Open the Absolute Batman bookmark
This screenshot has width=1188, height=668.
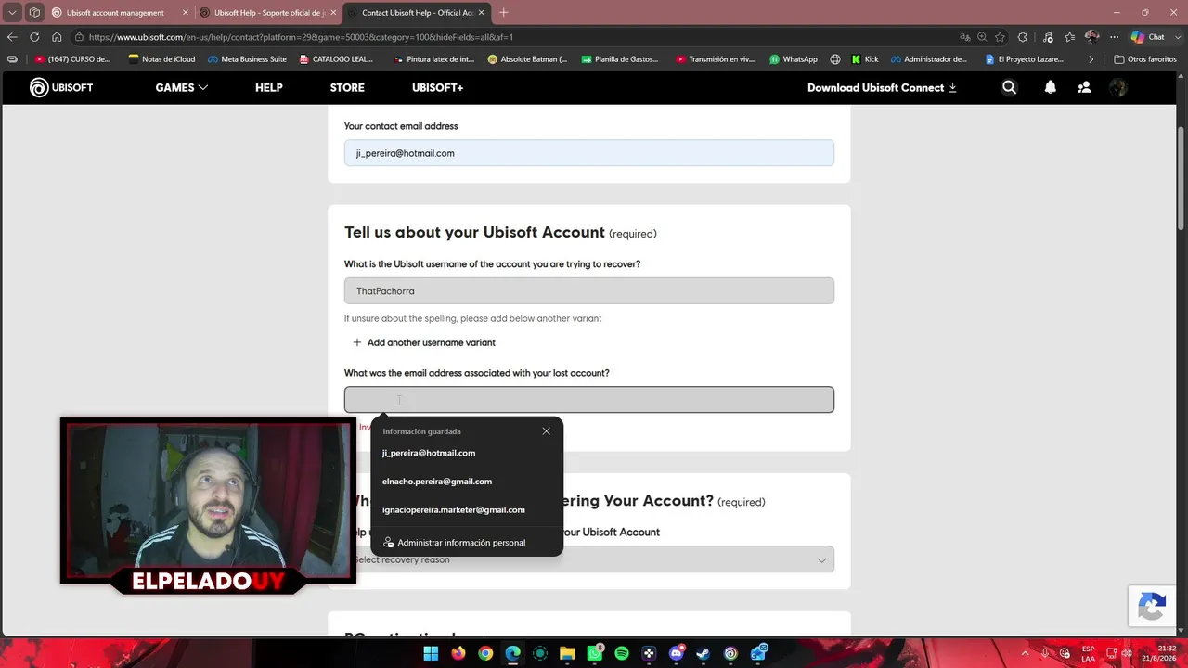(527, 59)
